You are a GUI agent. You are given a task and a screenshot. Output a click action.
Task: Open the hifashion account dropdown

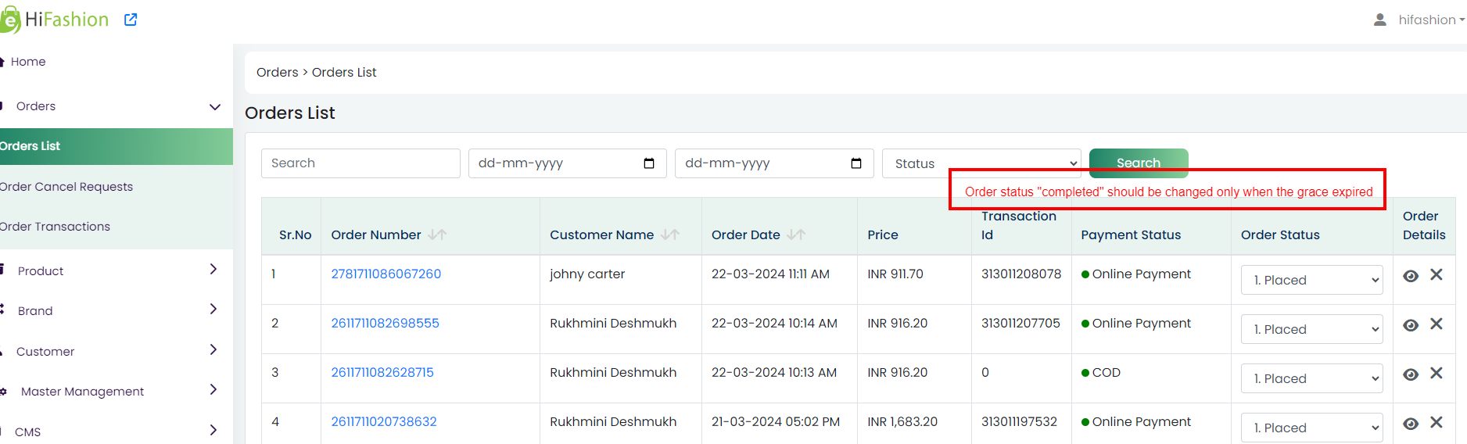pos(1431,20)
